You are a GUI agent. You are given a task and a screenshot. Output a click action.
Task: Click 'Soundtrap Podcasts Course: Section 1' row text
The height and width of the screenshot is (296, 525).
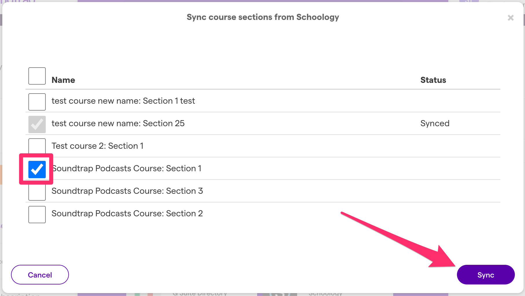tap(127, 168)
